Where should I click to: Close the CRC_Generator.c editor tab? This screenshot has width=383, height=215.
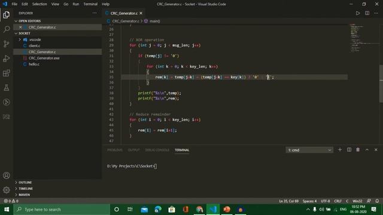point(141,13)
